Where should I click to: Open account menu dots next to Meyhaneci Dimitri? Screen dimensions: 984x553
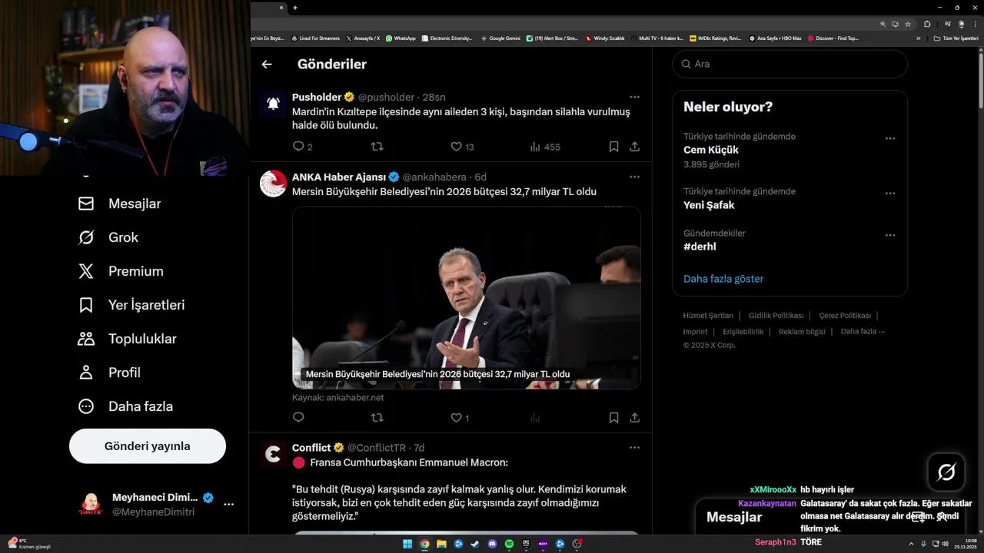[228, 505]
